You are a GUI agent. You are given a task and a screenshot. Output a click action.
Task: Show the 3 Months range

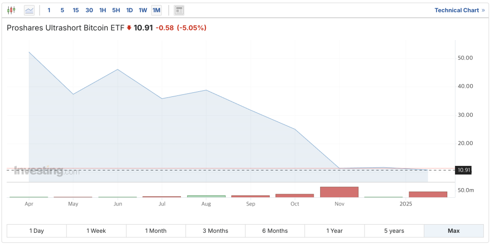coord(216,231)
